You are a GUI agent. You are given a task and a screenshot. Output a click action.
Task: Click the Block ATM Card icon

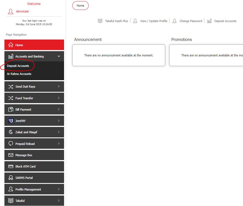(10, 166)
